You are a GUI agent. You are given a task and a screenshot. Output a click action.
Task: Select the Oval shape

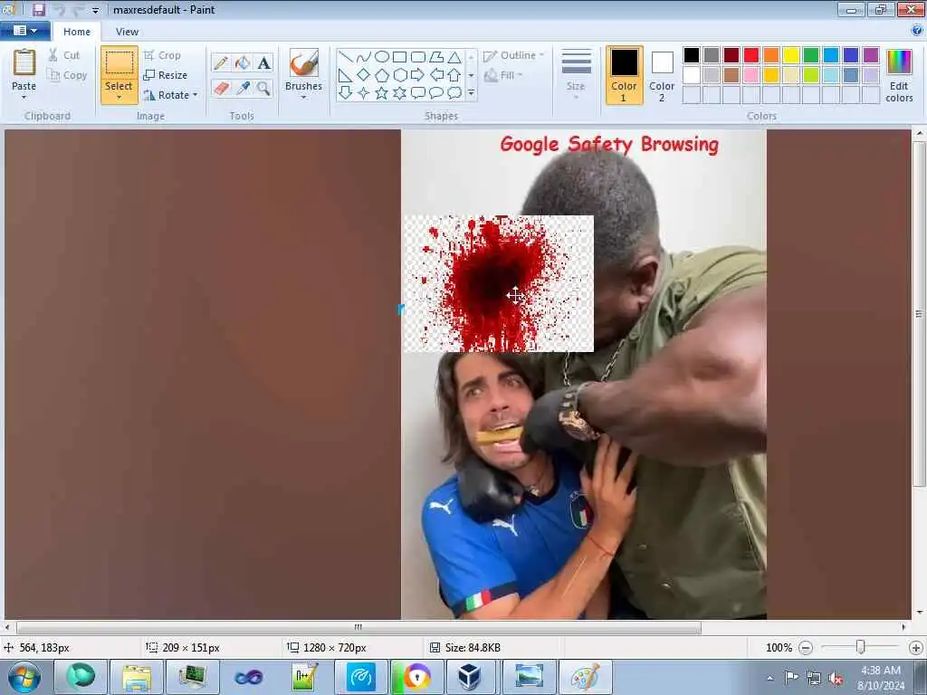[382, 57]
